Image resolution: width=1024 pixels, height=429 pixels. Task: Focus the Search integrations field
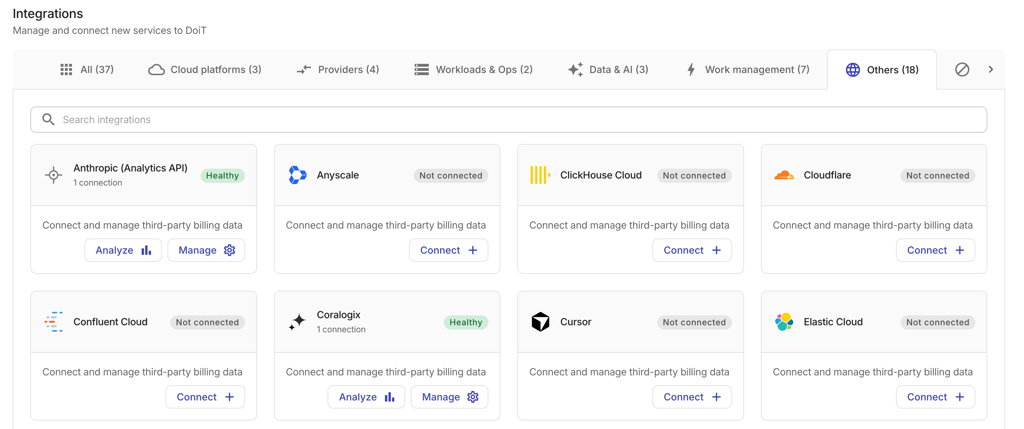(x=508, y=119)
